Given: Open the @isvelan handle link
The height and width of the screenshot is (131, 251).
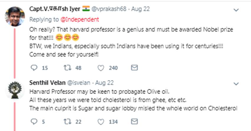Looking at the screenshot, I should tap(79, 83).
